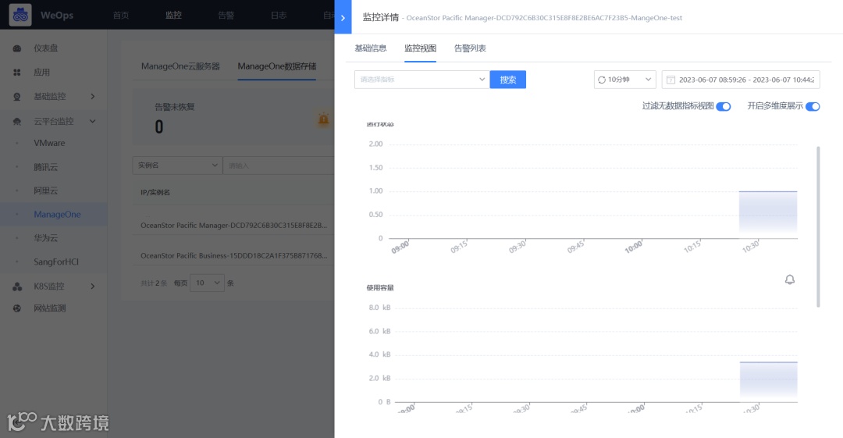Open 华为云 in the sidebar

tap(46, 238)
